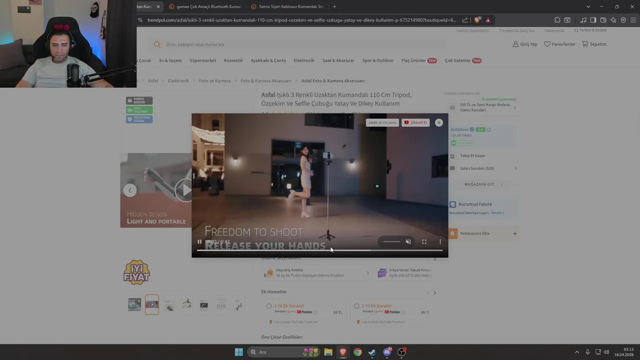This screenshot has width=640, height=360.
Task: Click the İYİ FİYAT badge
Action: pyautogui.click(x=137, y=272)
